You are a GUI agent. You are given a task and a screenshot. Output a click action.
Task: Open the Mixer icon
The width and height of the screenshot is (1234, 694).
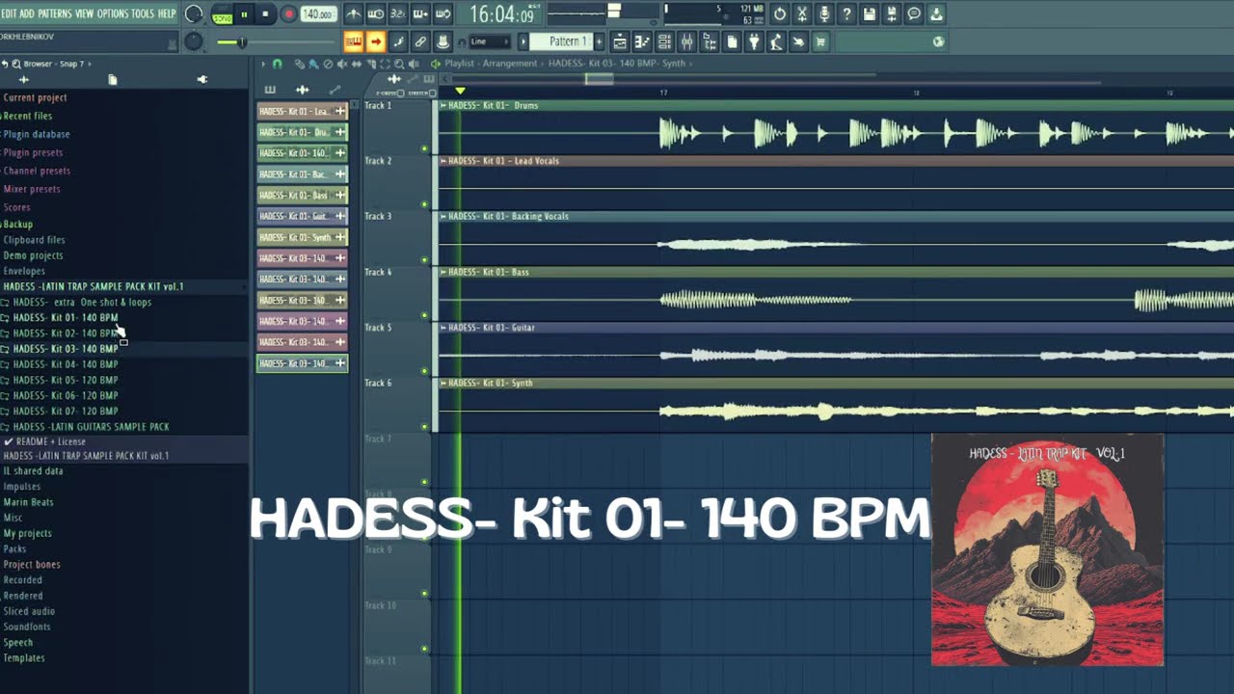coord(686,41)
